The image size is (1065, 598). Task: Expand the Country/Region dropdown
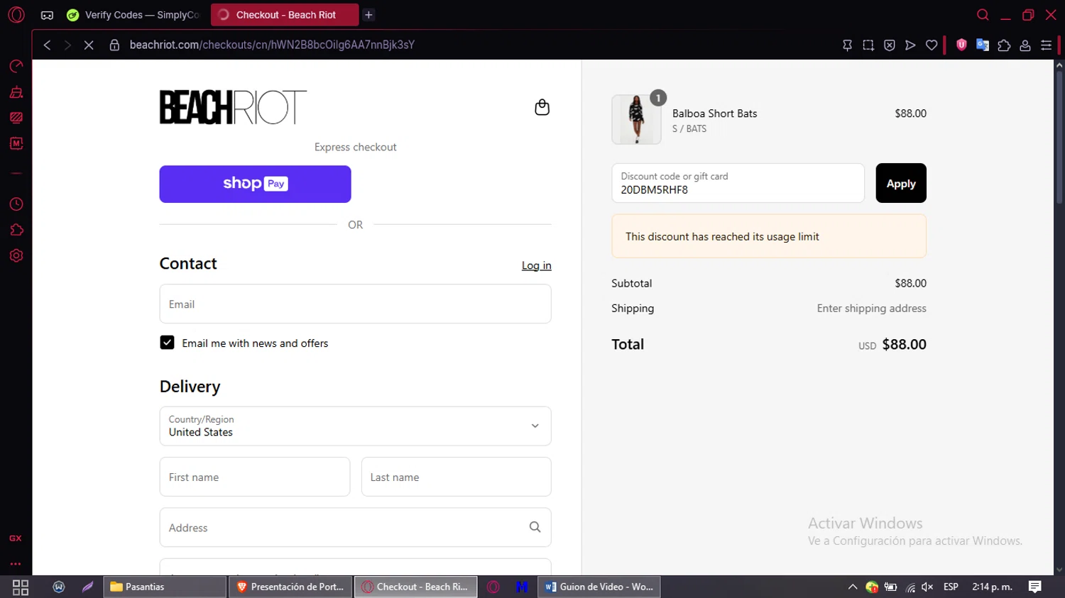[355, 426]
